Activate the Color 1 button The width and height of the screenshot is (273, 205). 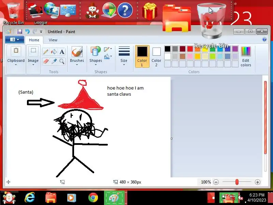[x=142, y=56]
